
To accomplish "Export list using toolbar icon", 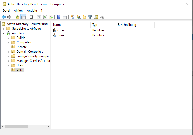I will point(51,17).
